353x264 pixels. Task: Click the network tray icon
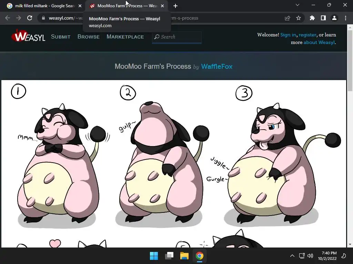[302, 256]
